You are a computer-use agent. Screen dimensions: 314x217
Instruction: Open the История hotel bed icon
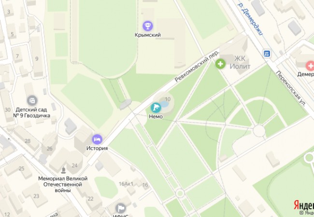coord(97,139)
